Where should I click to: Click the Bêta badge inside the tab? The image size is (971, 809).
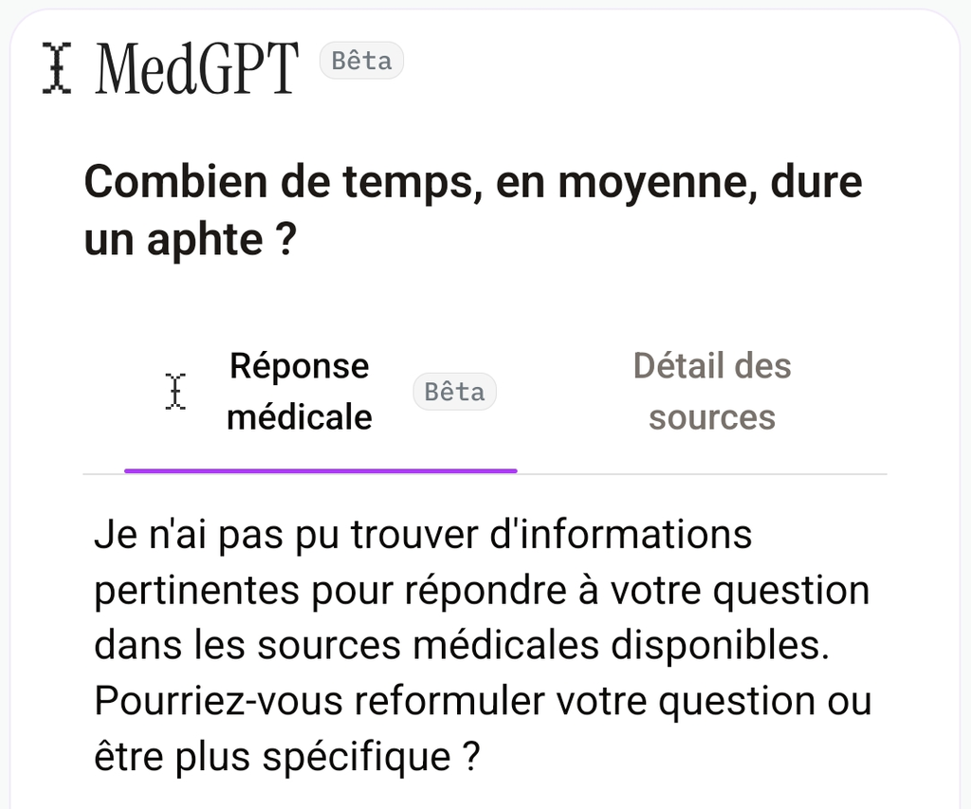(x=454, y=392)
